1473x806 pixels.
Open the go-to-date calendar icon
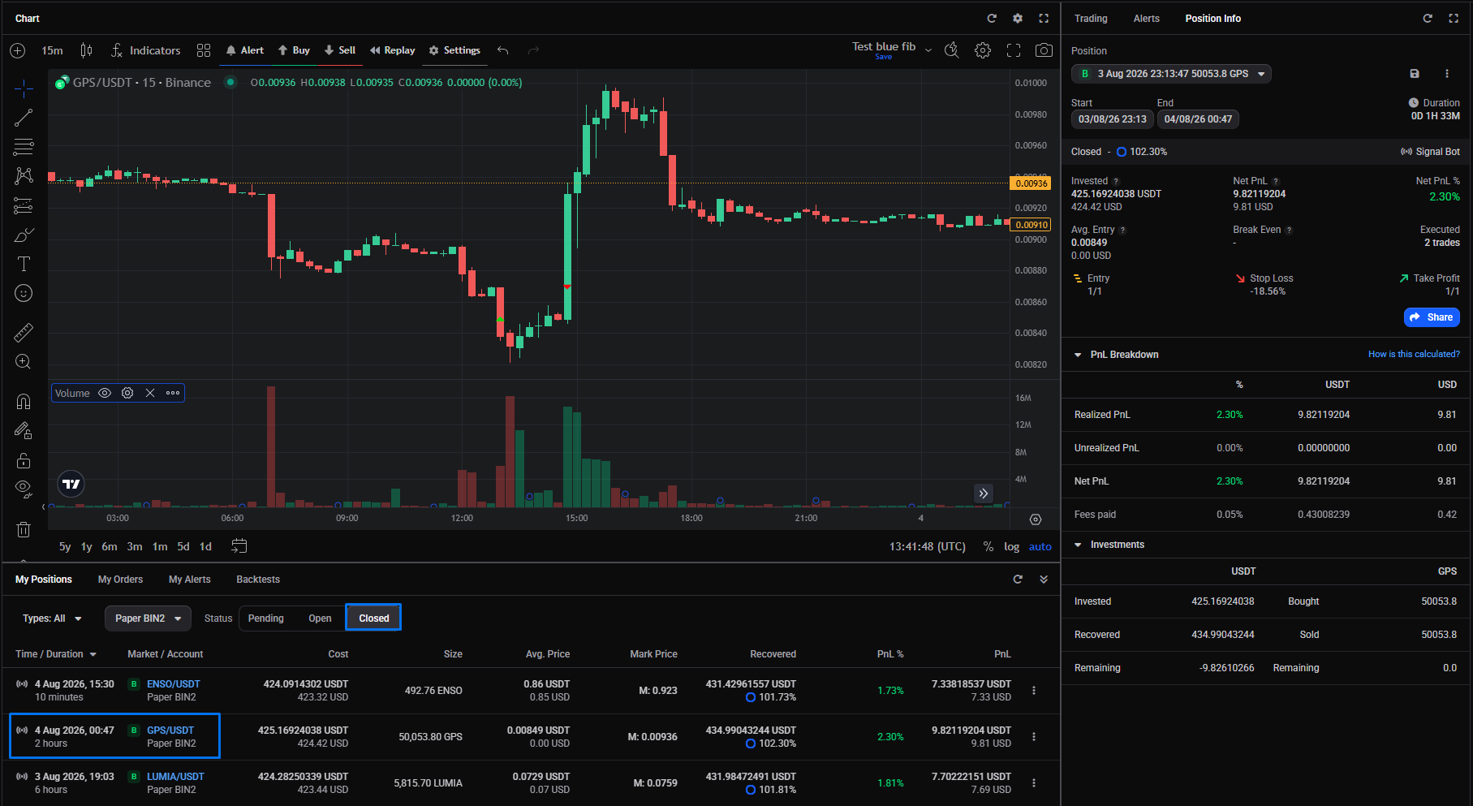point(239,546)
